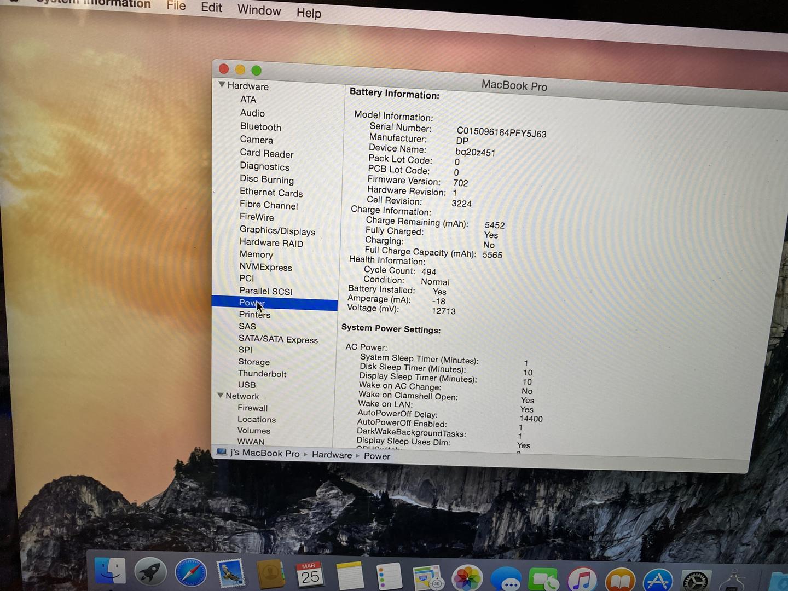The image size is (788, 591).
Task: Select Diagnostics in the sidebar
Action: coord(264,166)
